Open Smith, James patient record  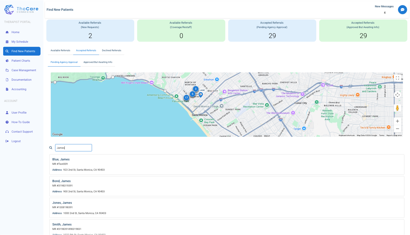(x=227, y=227)
